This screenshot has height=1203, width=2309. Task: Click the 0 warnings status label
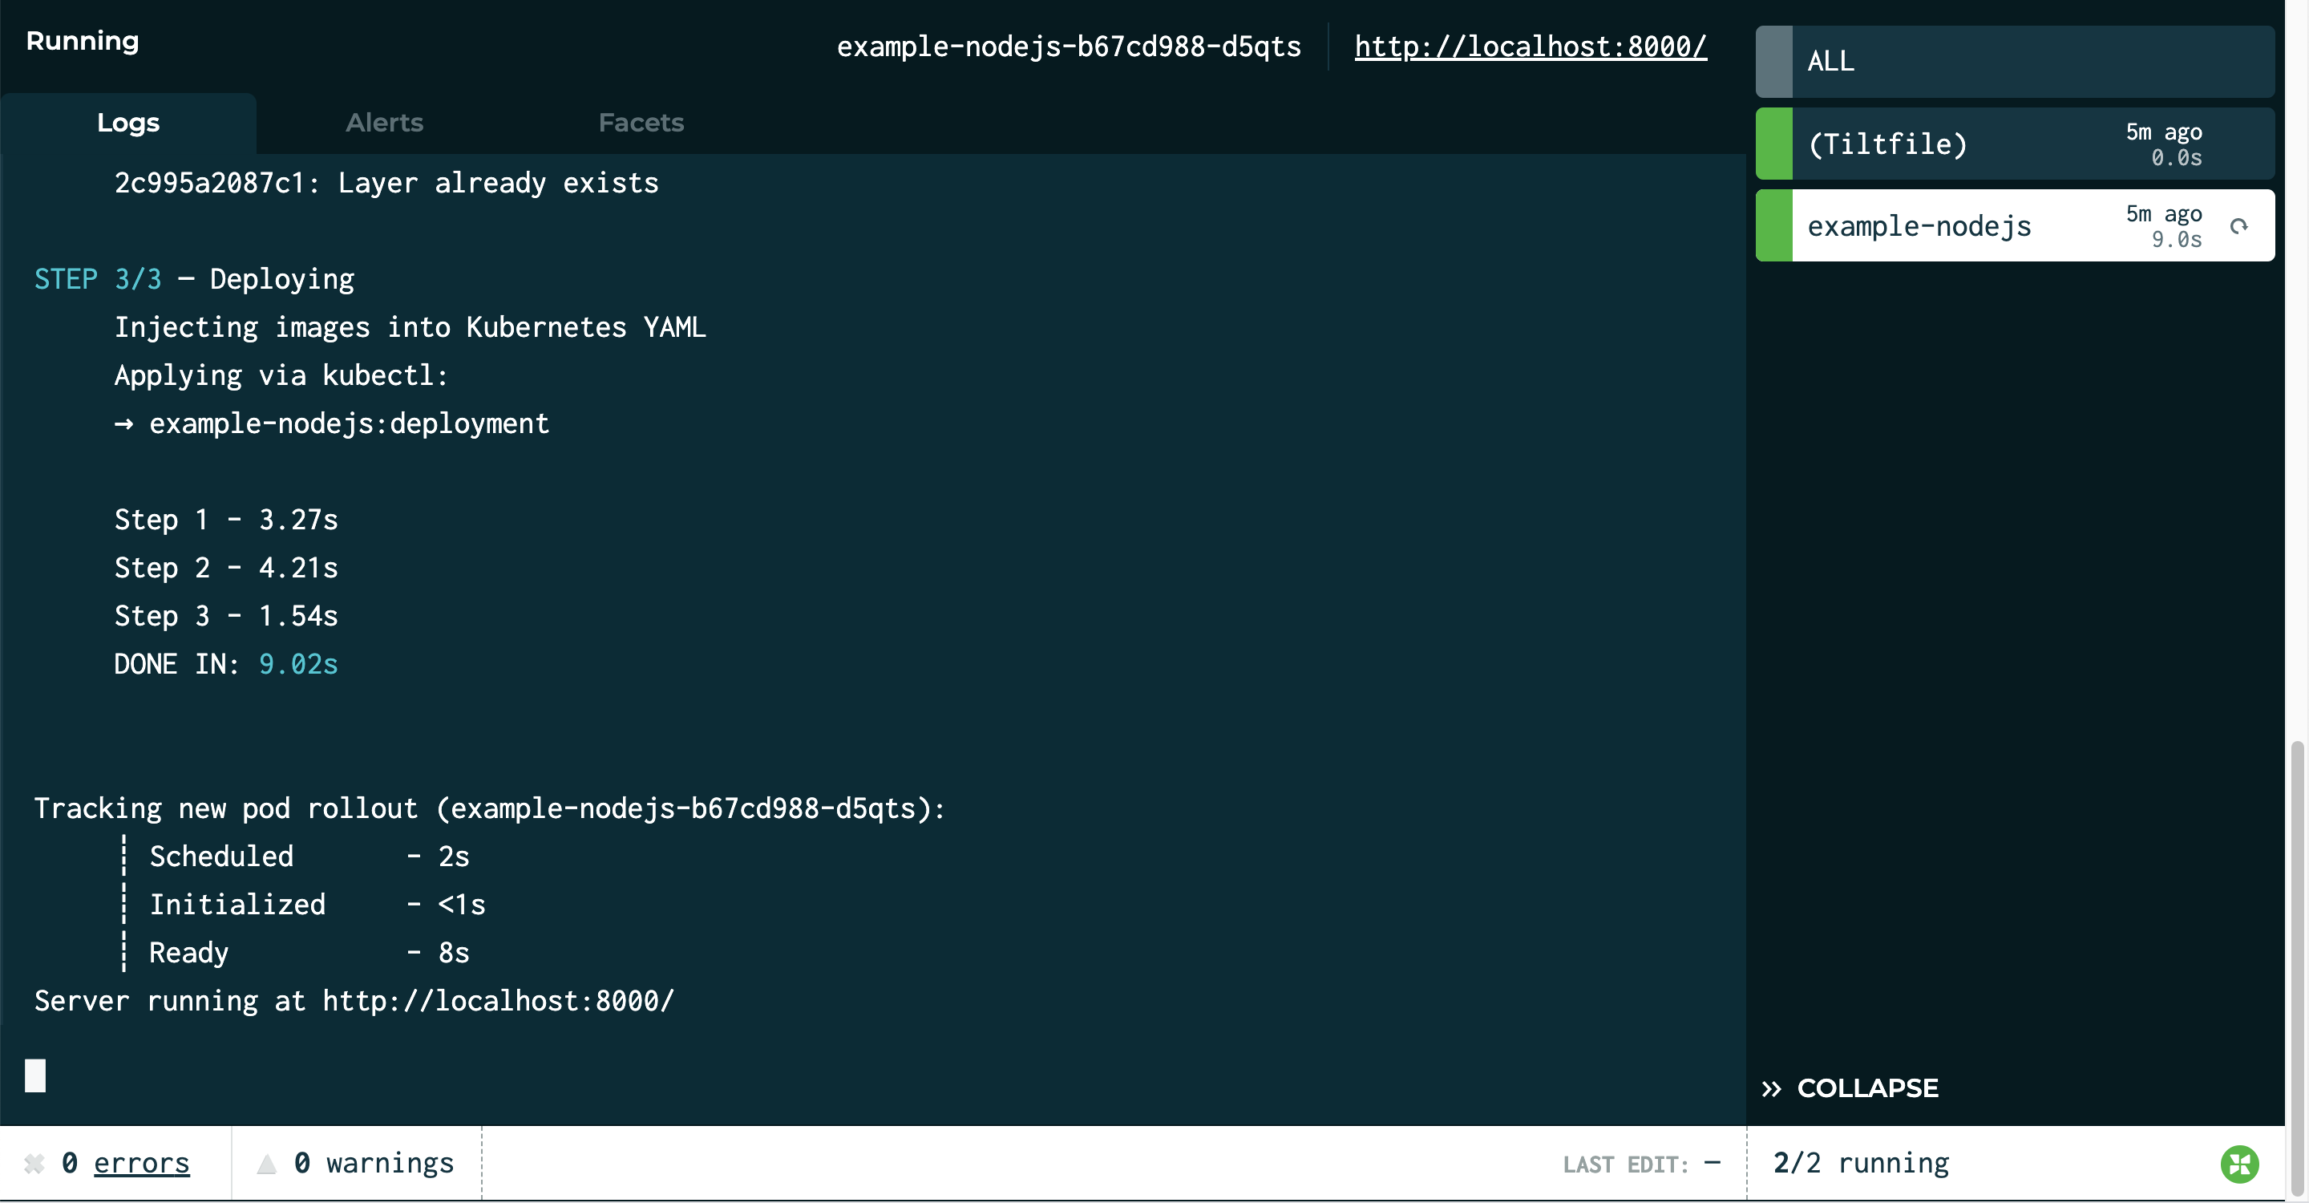coord(374,1163)
